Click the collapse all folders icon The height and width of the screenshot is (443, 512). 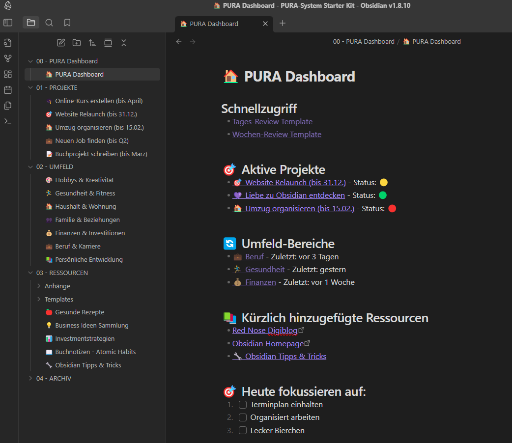coord(124,43)
